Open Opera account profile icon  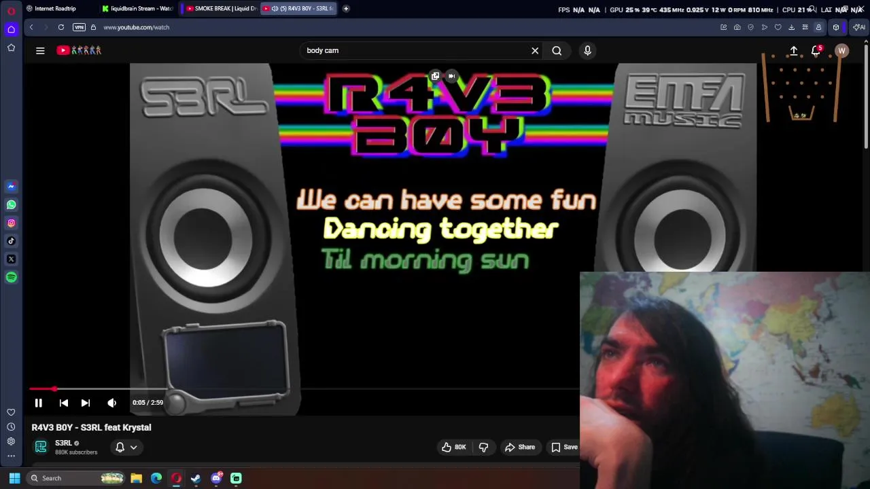(x=818, y=27)
